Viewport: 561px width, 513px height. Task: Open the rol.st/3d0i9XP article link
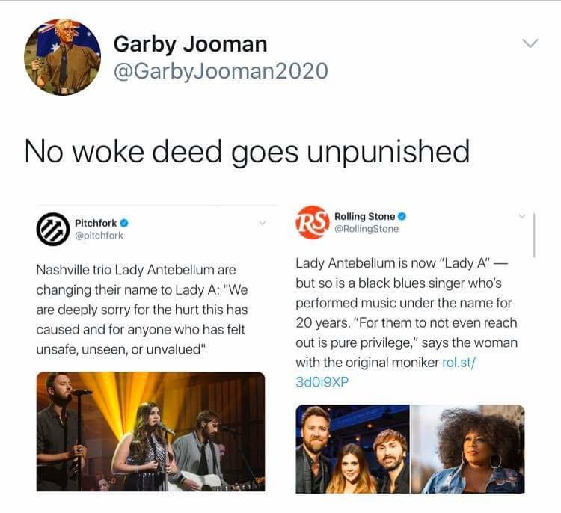(386, 372)
